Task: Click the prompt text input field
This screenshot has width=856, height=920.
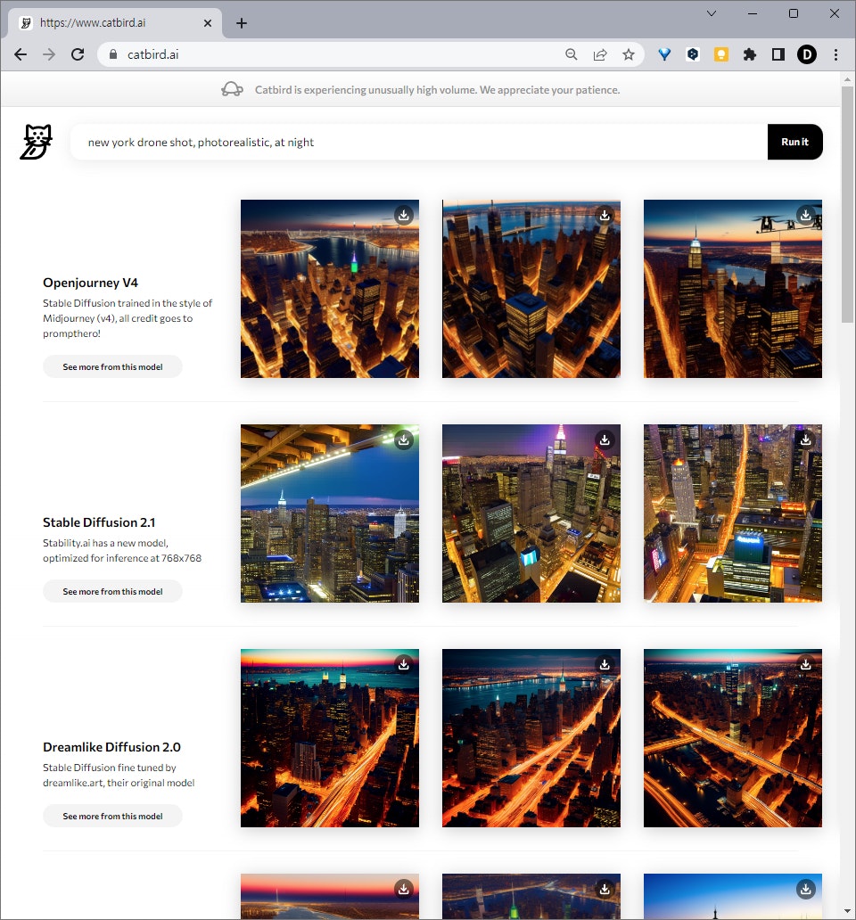Action: 419,142
